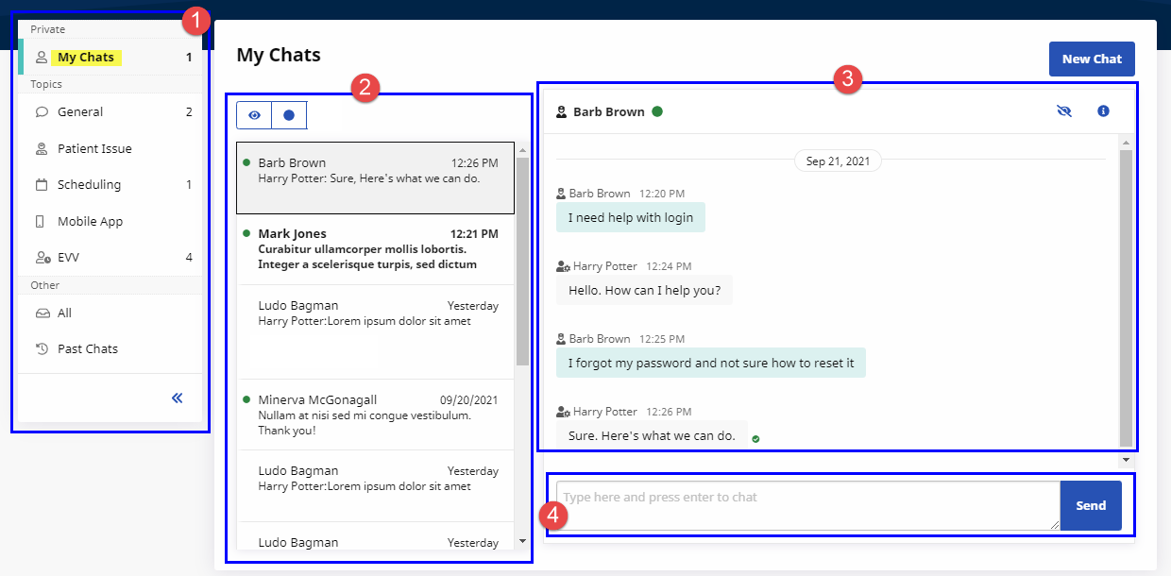Select My Chats in the sidebar
The image size is (1171, 576).
click(x=86, y=58)
